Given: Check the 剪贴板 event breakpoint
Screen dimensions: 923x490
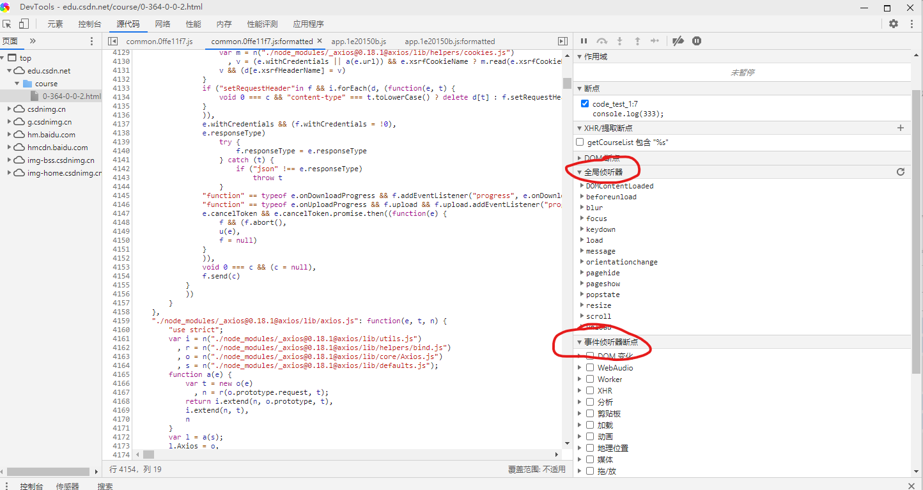Looking at the screenshot, I should 590,414.
